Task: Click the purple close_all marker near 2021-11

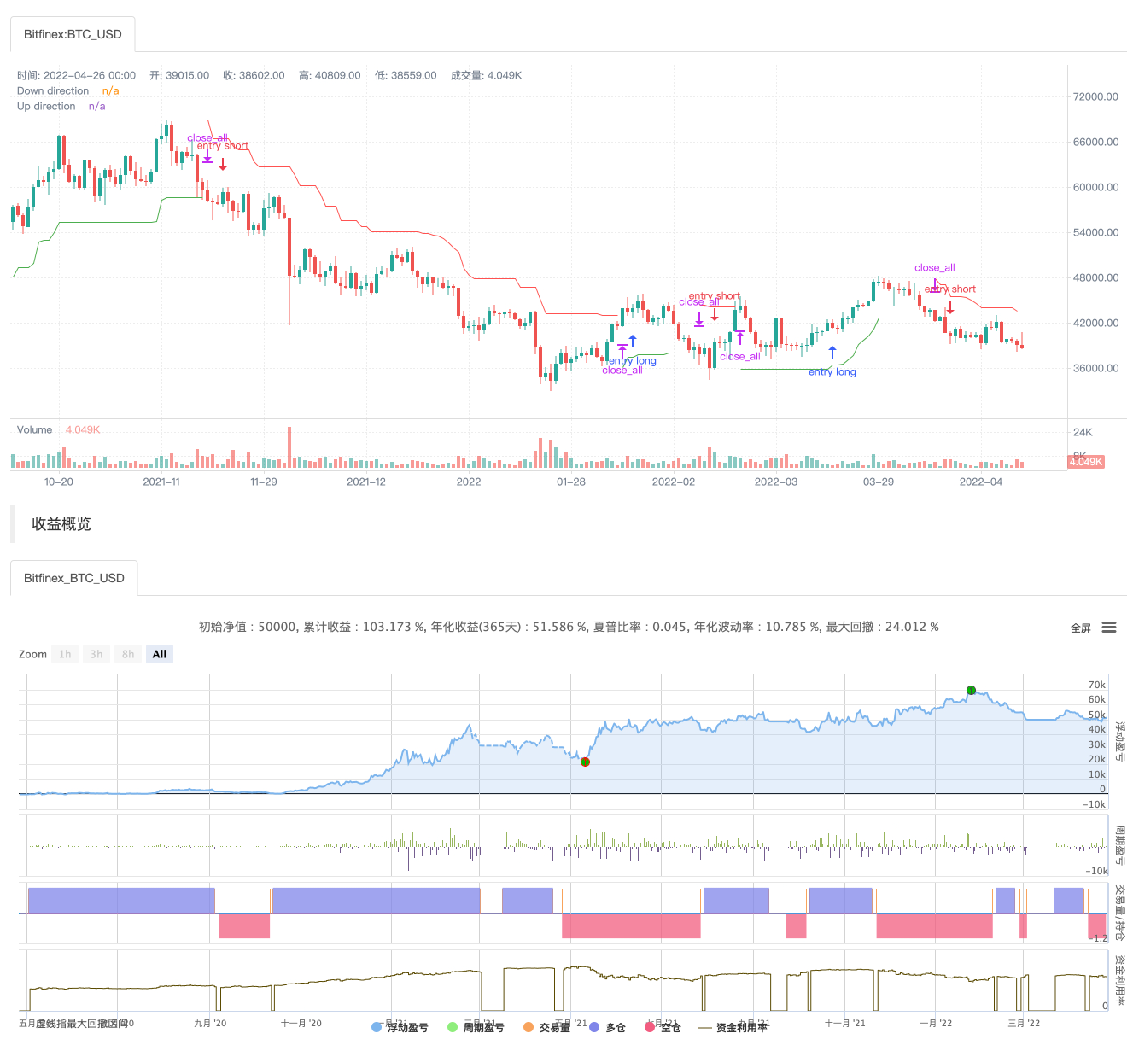Action: 207,156
